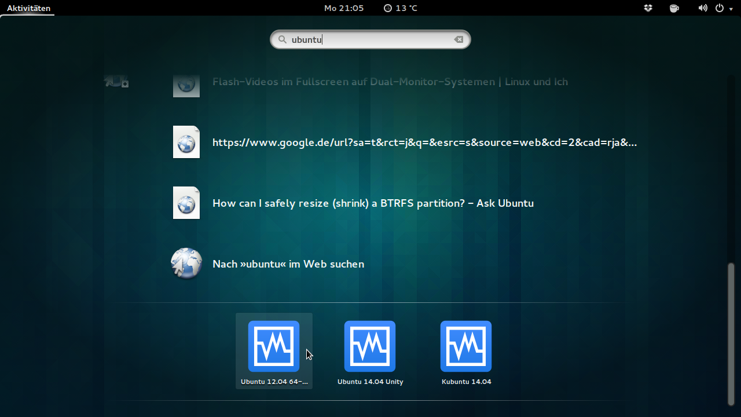Open the Ubuntu 12.04 64-bit virtual machine icon
Image resolution: width=741 pixels, height=417 pixels.
(x=274, y=346)
